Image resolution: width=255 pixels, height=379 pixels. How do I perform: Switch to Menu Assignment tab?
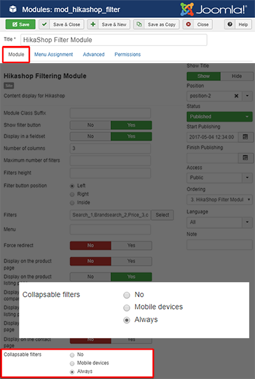click(x=54, y=54)
